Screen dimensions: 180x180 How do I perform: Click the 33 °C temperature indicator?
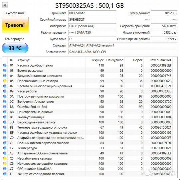pyautogui.click(x=15, y=48)
